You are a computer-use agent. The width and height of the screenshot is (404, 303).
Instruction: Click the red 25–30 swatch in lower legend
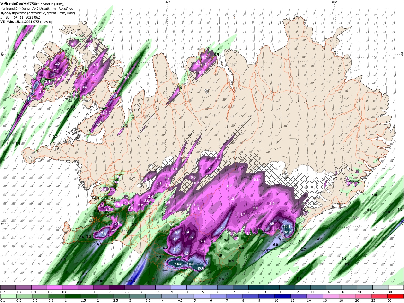pos(380,296)
